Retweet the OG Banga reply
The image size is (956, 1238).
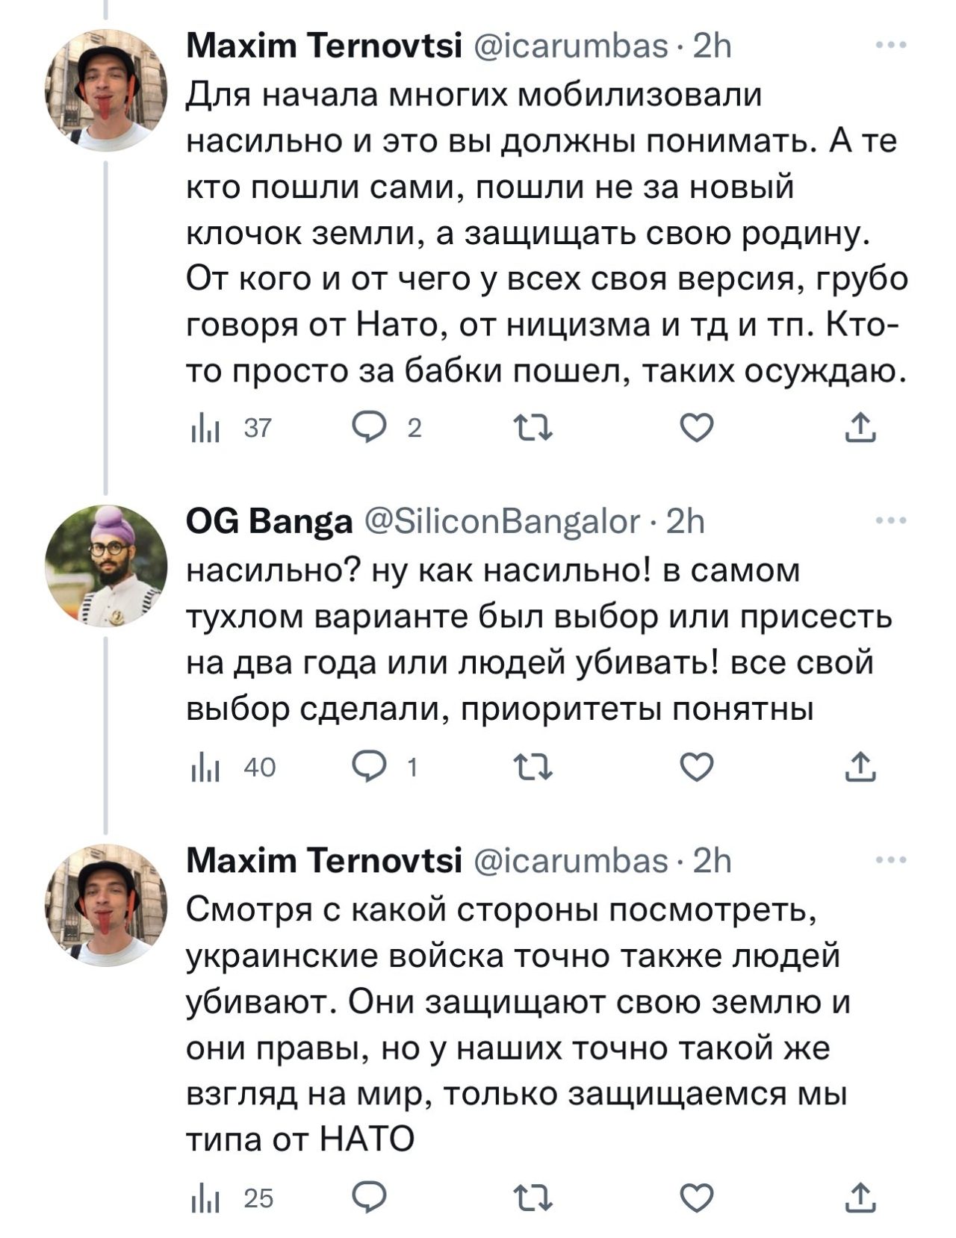pos(533,767)
